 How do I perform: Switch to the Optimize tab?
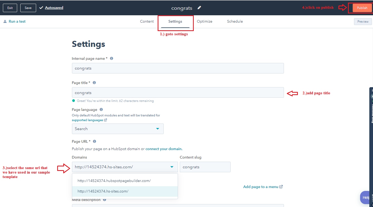tap(205, 21)
